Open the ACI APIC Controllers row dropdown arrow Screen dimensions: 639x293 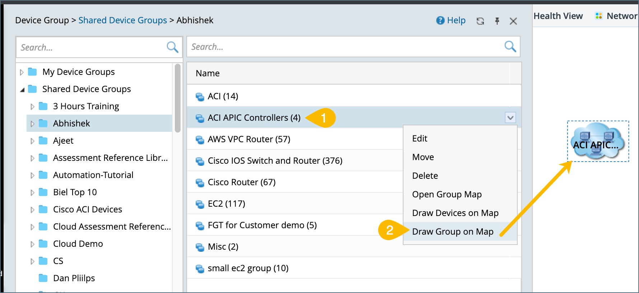pyautogui.click(x=510, y=117)
